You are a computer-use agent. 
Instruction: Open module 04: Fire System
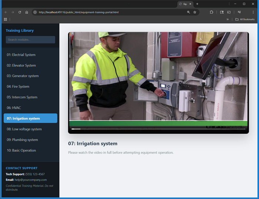(30, 86)
